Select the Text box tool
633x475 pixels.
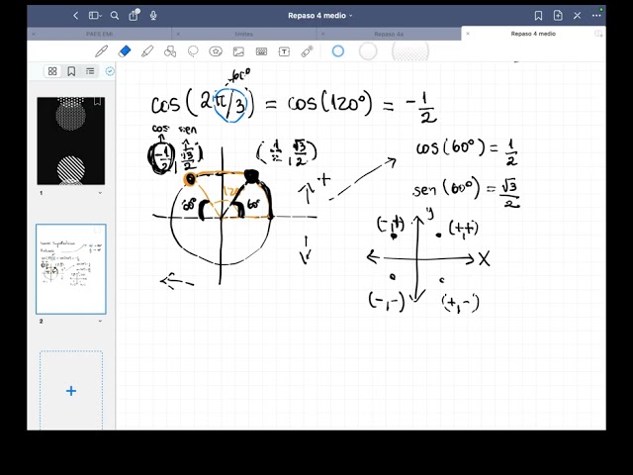point(284,51)
